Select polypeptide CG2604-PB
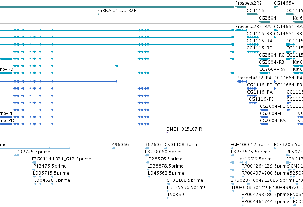The width and height of the screenshot is (303, 207). tap(272, 113)
